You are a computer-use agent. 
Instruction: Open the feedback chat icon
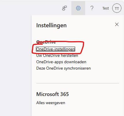(x=64, y=8)
